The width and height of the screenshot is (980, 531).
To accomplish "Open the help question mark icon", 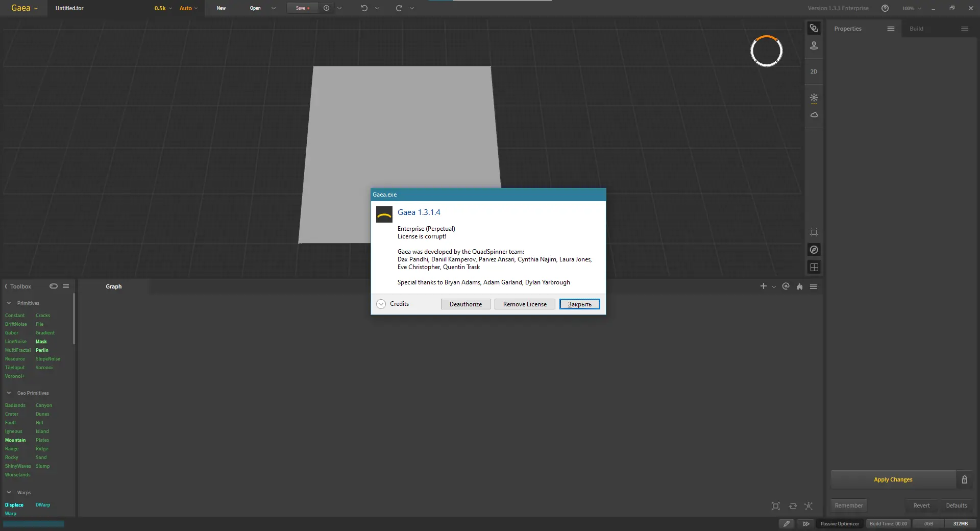I will click(x=885, y=8).
